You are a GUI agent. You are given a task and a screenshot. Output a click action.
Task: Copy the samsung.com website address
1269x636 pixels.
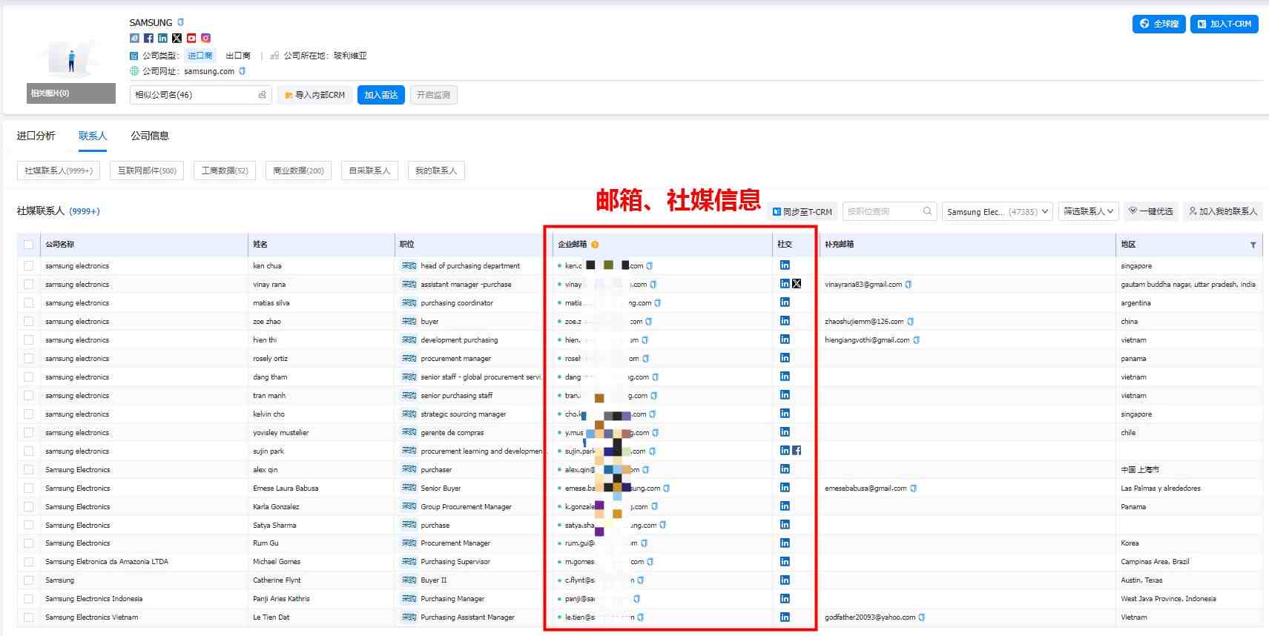click(242, 71)
